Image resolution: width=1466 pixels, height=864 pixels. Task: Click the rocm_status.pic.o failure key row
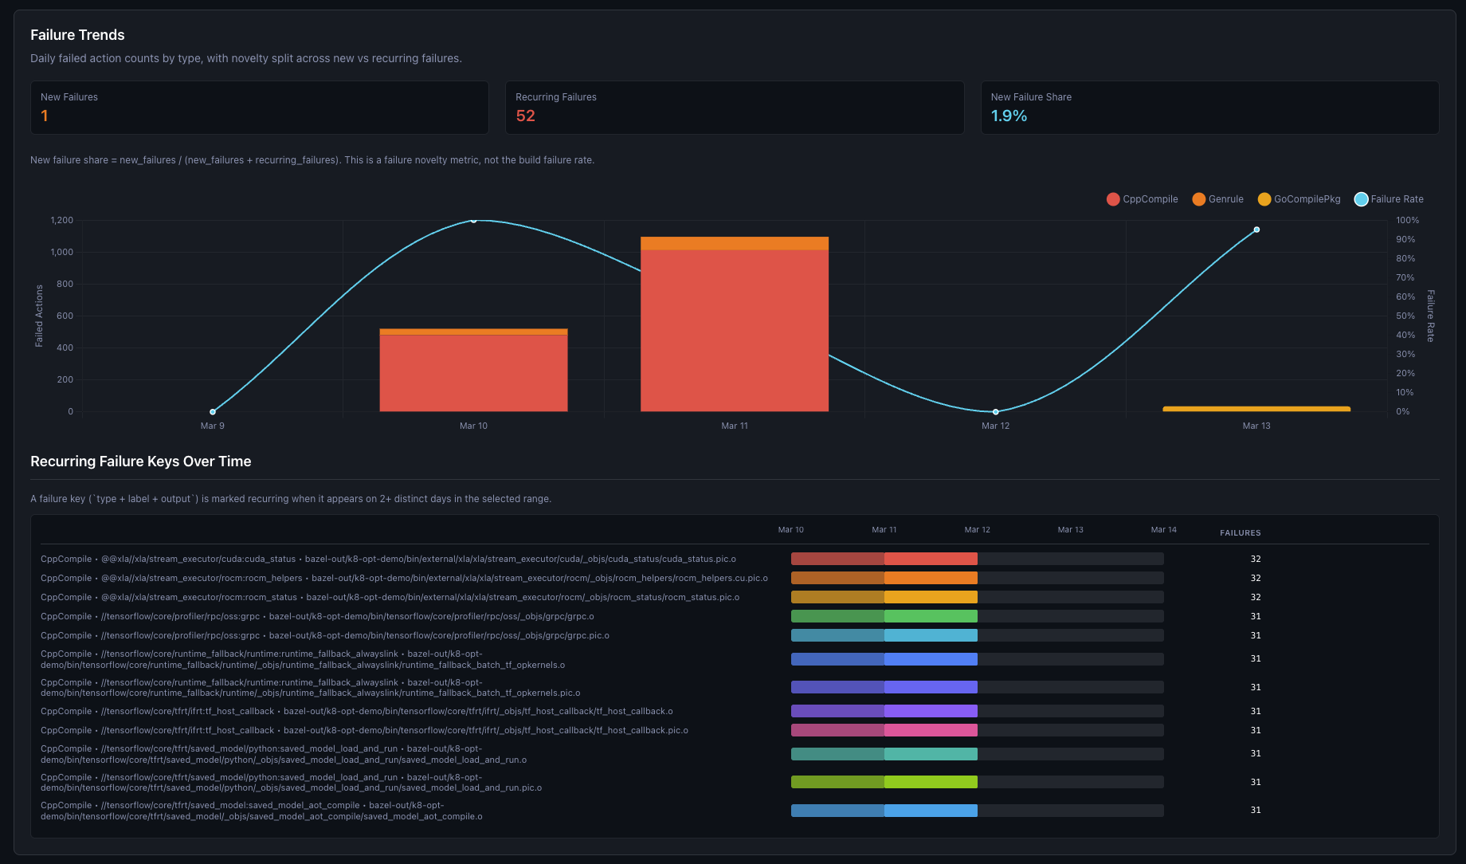[735, 597]
